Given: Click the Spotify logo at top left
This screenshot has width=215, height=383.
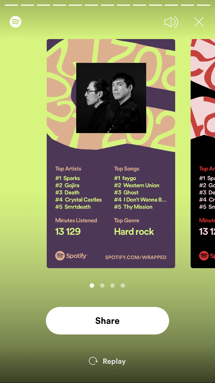Looking at the screenshot, I should tap(15, 22).
